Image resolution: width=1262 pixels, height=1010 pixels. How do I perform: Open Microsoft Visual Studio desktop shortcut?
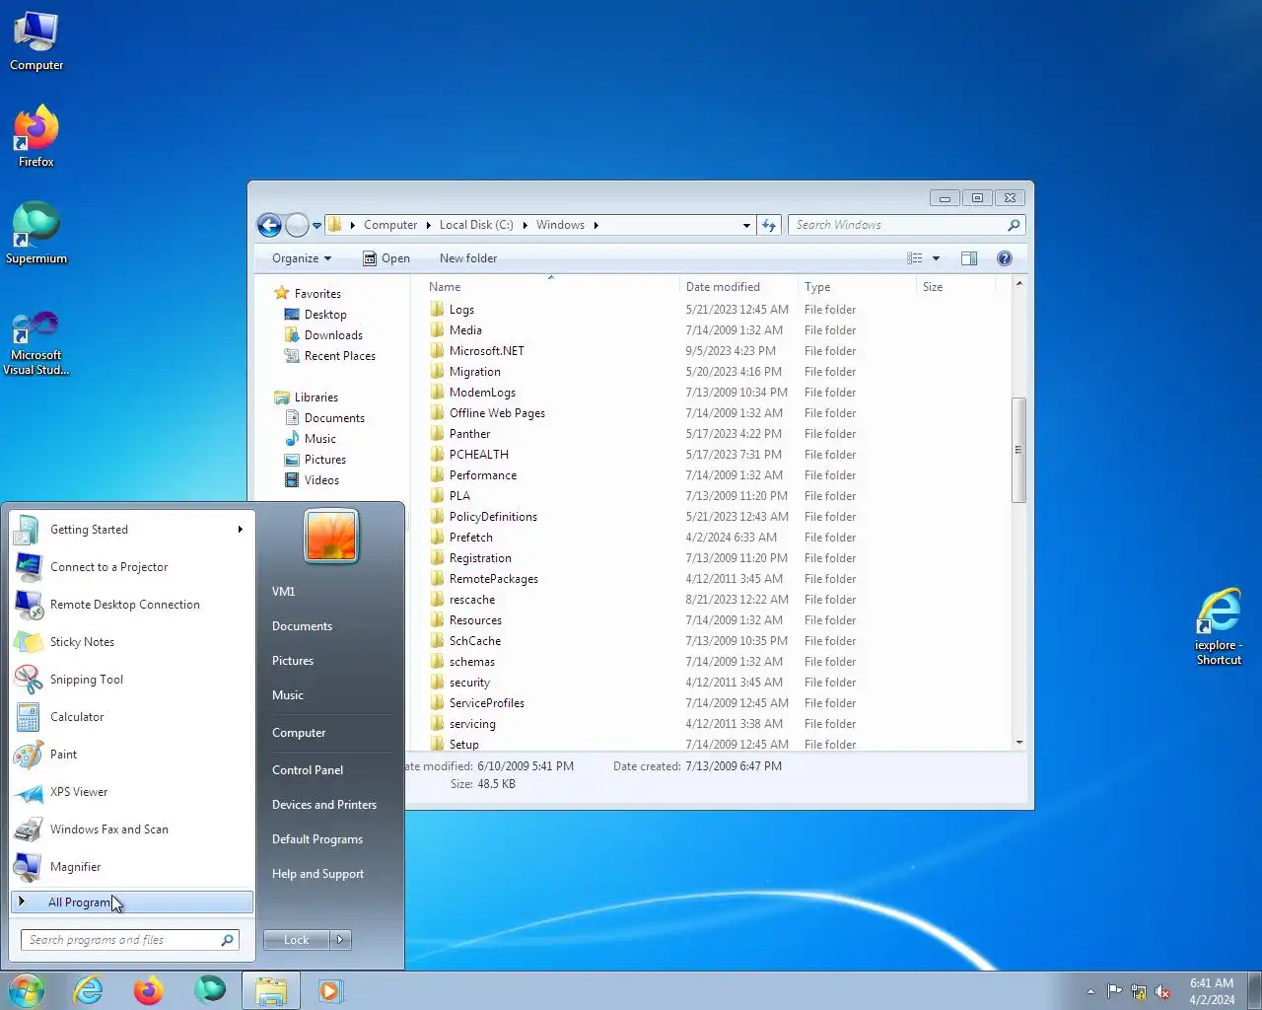[x=36, y=342]
